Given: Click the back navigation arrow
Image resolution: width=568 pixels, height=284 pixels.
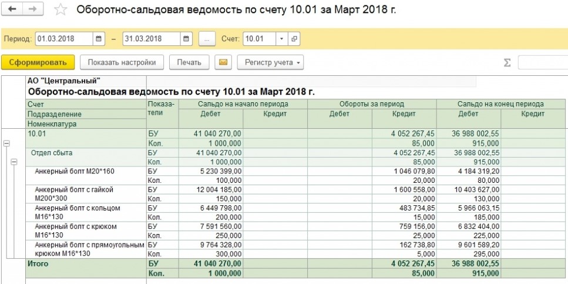Looking at the screenshot, I should [x=13, y=9].
